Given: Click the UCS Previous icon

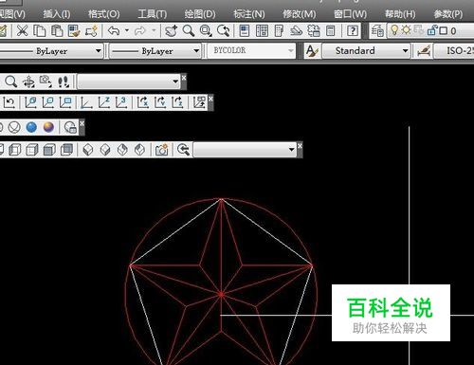Looking at the screenshot, I should [x=9, y=102].
